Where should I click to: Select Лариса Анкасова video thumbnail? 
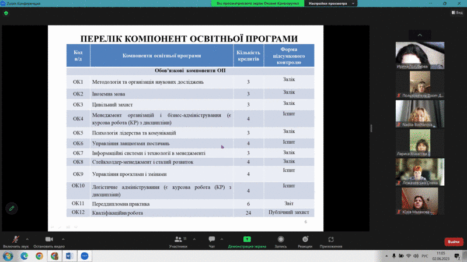pyautogui.click(x=420, y=143)
